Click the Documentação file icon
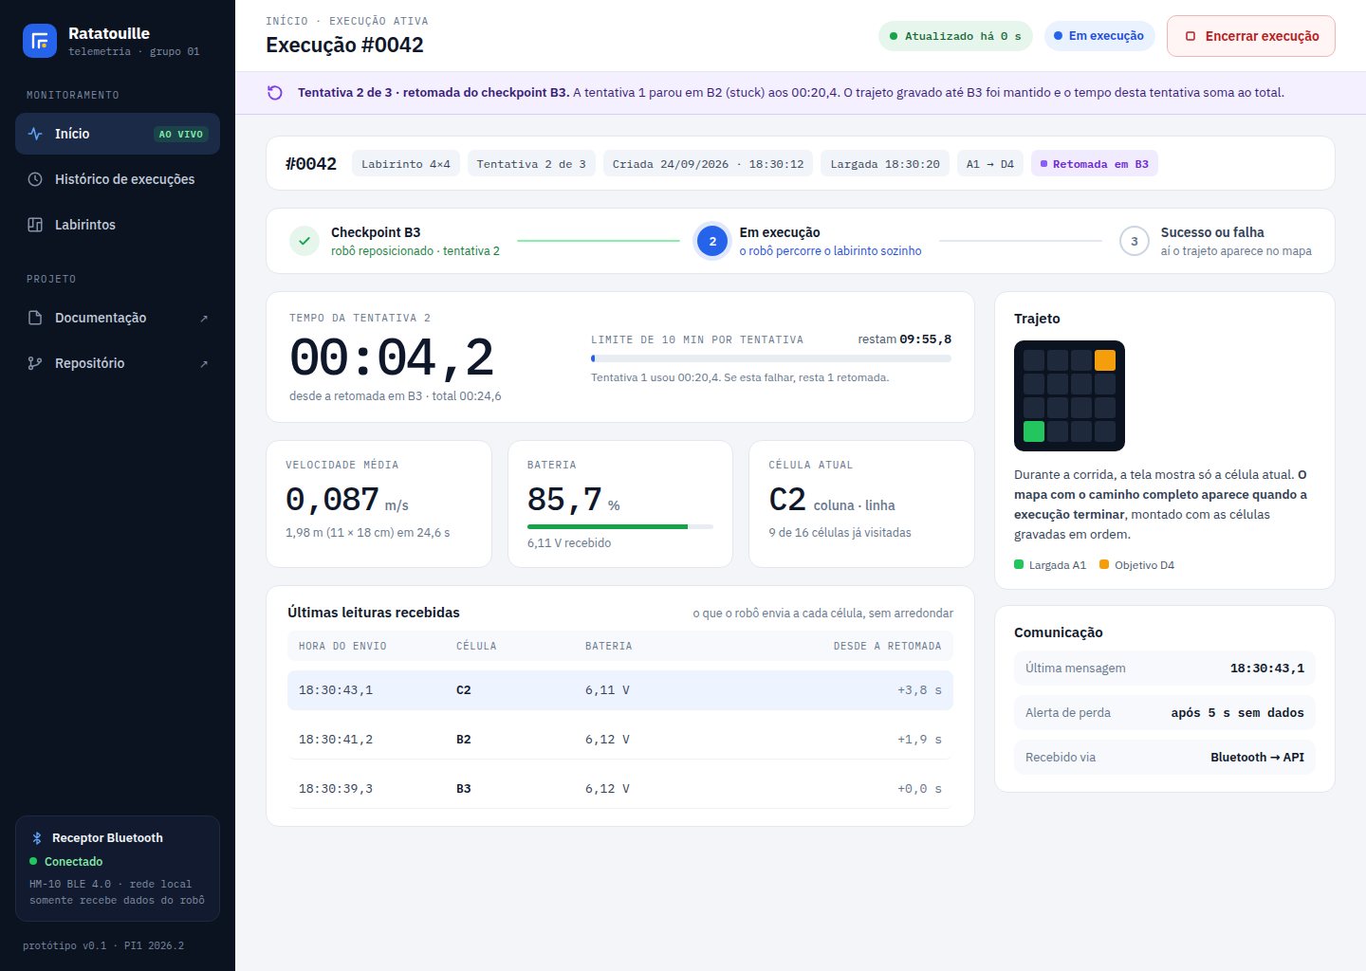The height and width of the screenshot is (971, 1366). 35,318
